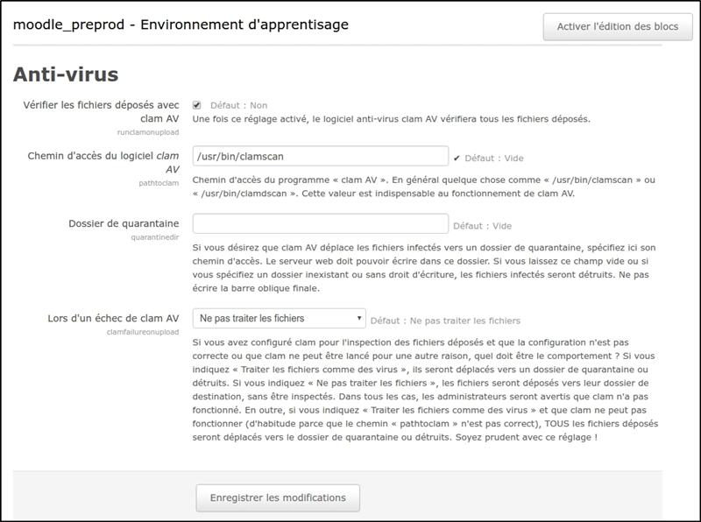Click the 'Dossier de quarantaine' label
This screenshot has width=701, height=522.
(124, 223)
